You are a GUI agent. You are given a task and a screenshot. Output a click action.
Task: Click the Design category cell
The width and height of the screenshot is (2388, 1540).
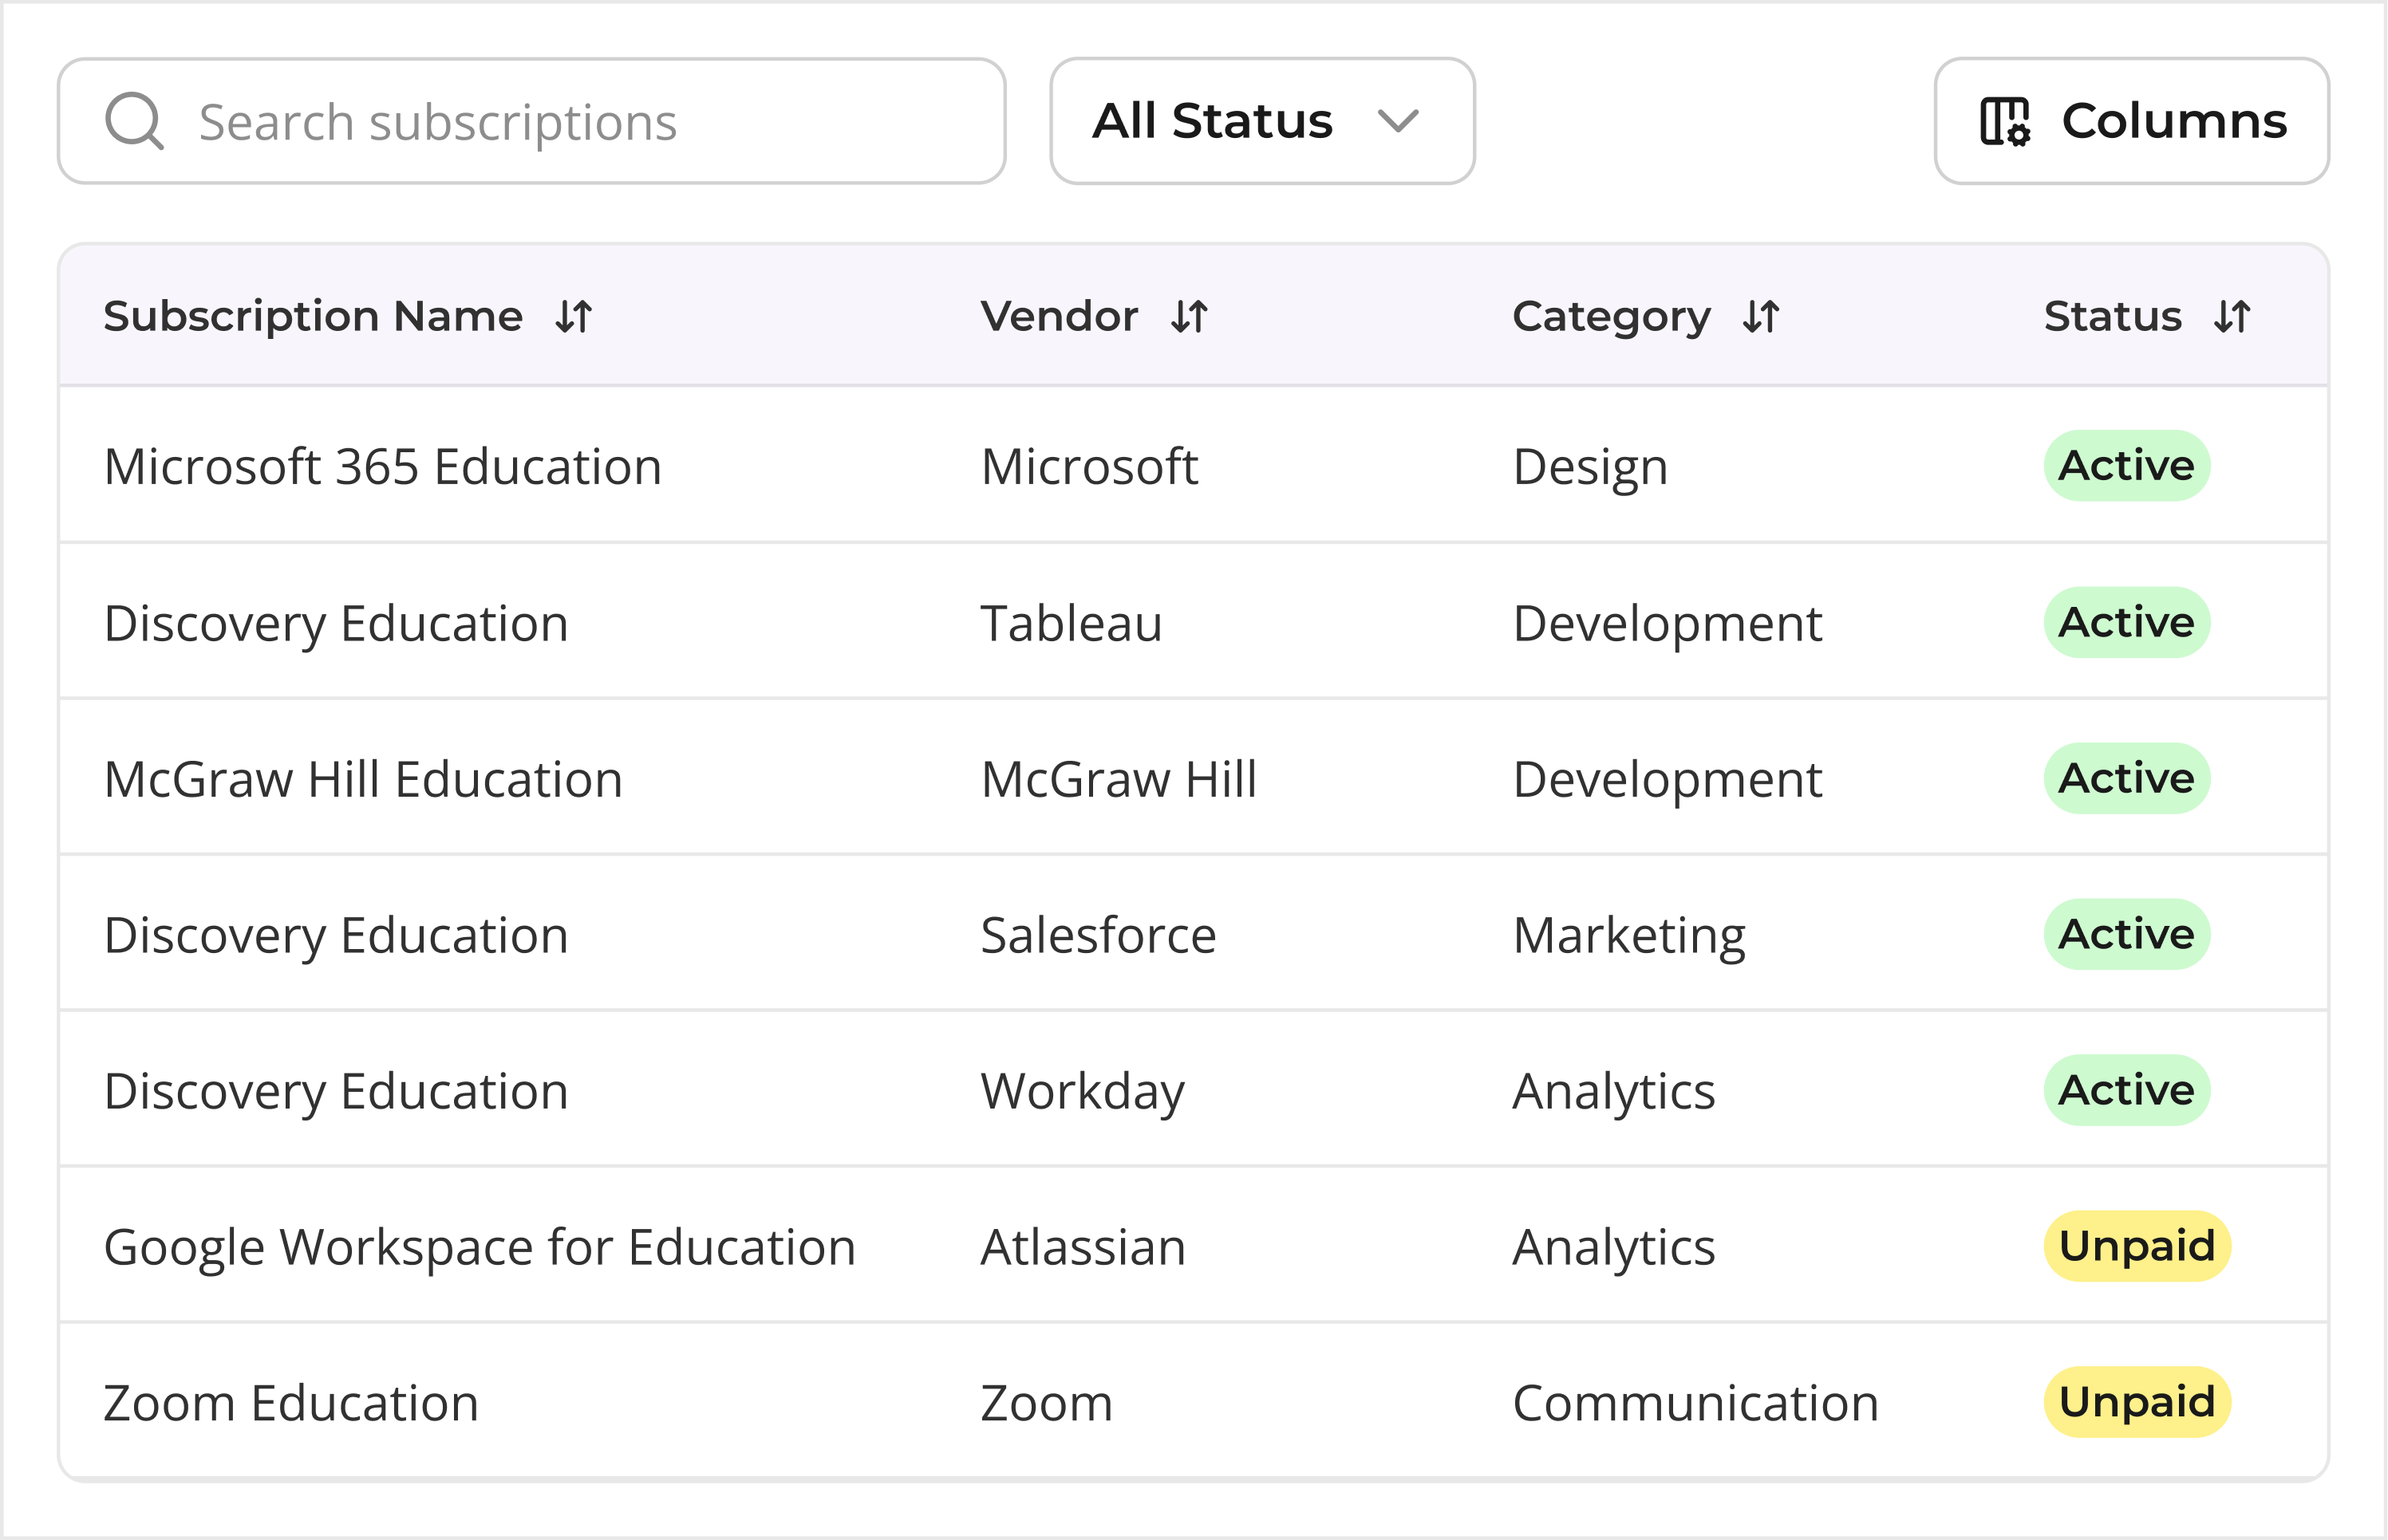pyautogui.click(x=1591, y=468)
